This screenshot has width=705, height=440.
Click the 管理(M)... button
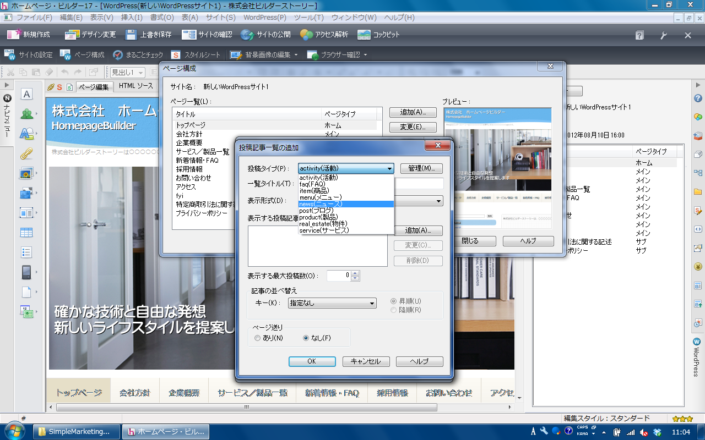421,168
